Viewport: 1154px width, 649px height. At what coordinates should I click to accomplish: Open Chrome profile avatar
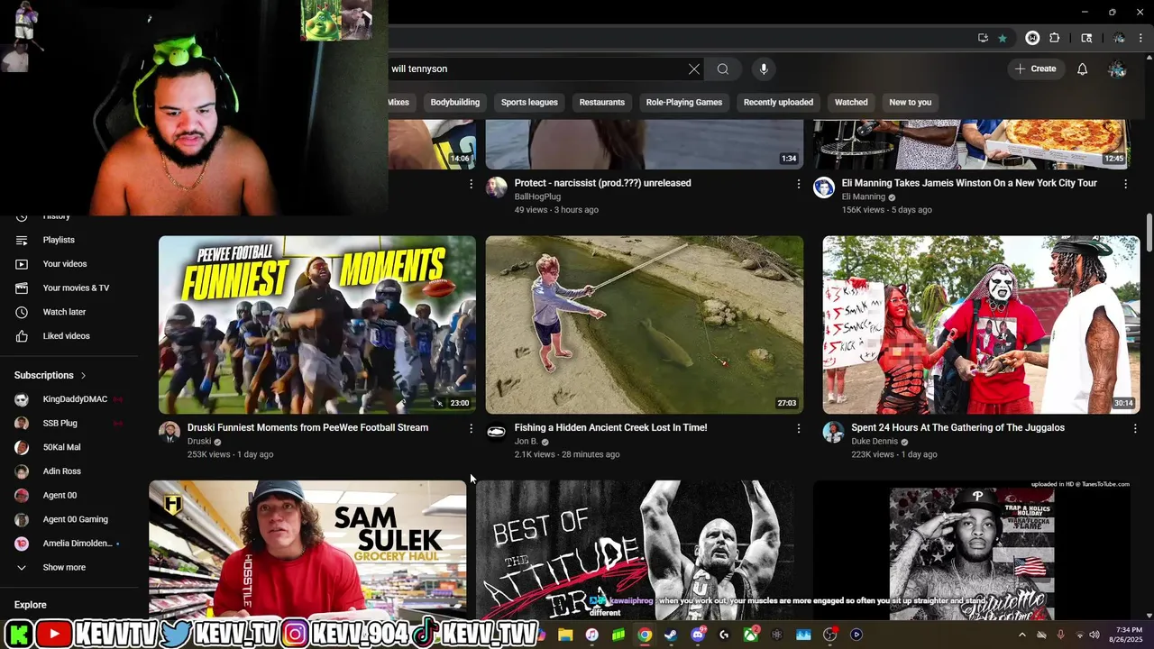(x=1119, y=38)
